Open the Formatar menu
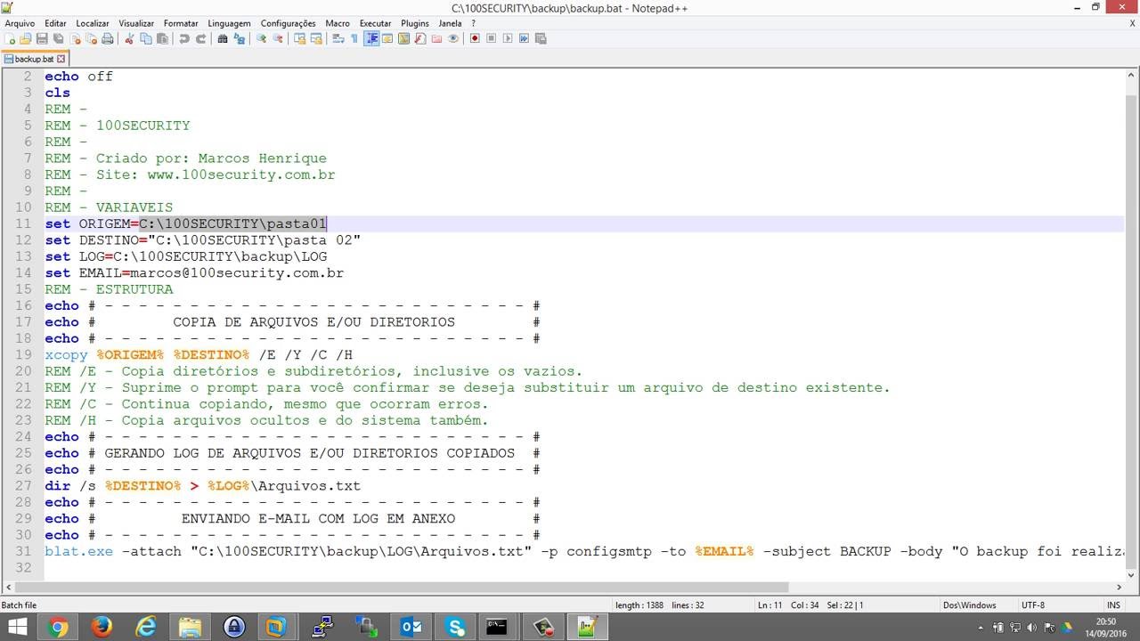The image size is (1140, 641). click(181, 23)
